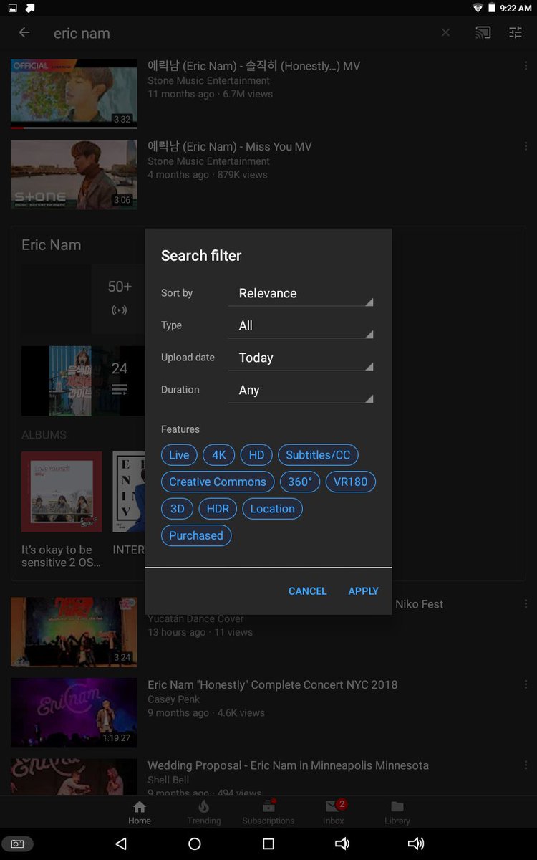Viewport: 537px width, 860px height.
Task: Tap the back arrow in the search bar
Action: point(24,32)
